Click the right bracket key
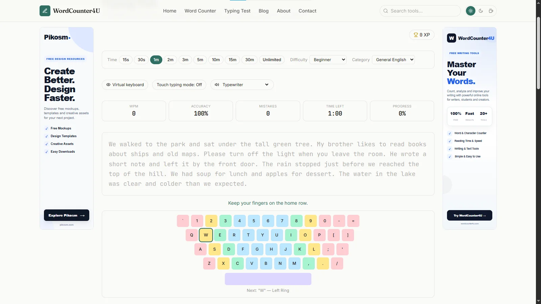The image size is (541, 304). 348,235
